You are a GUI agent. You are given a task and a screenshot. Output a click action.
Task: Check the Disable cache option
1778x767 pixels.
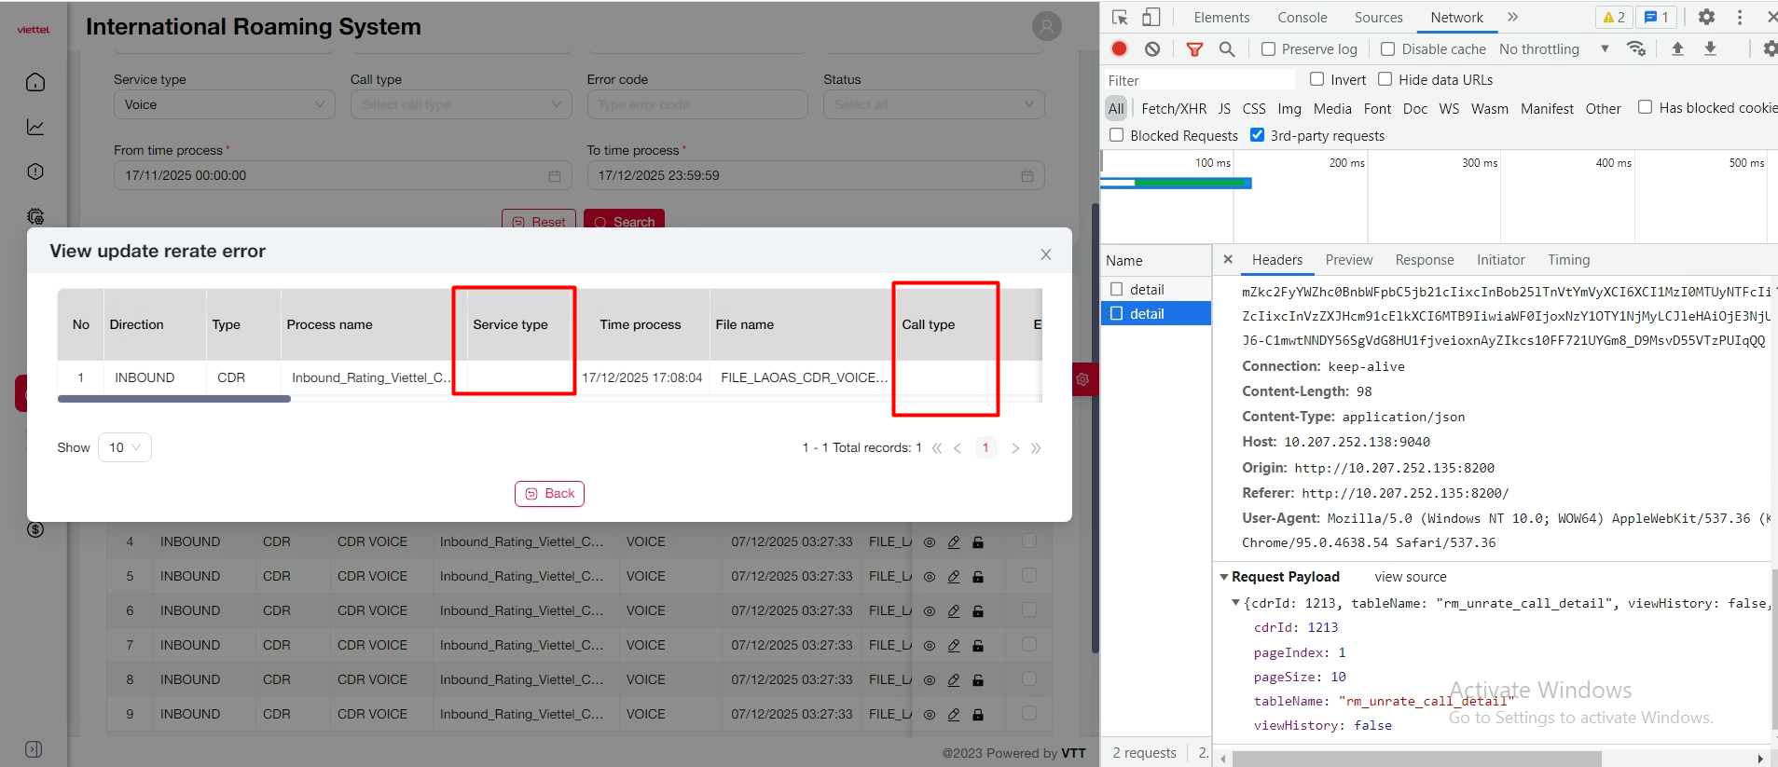[x=1388, y=49]
